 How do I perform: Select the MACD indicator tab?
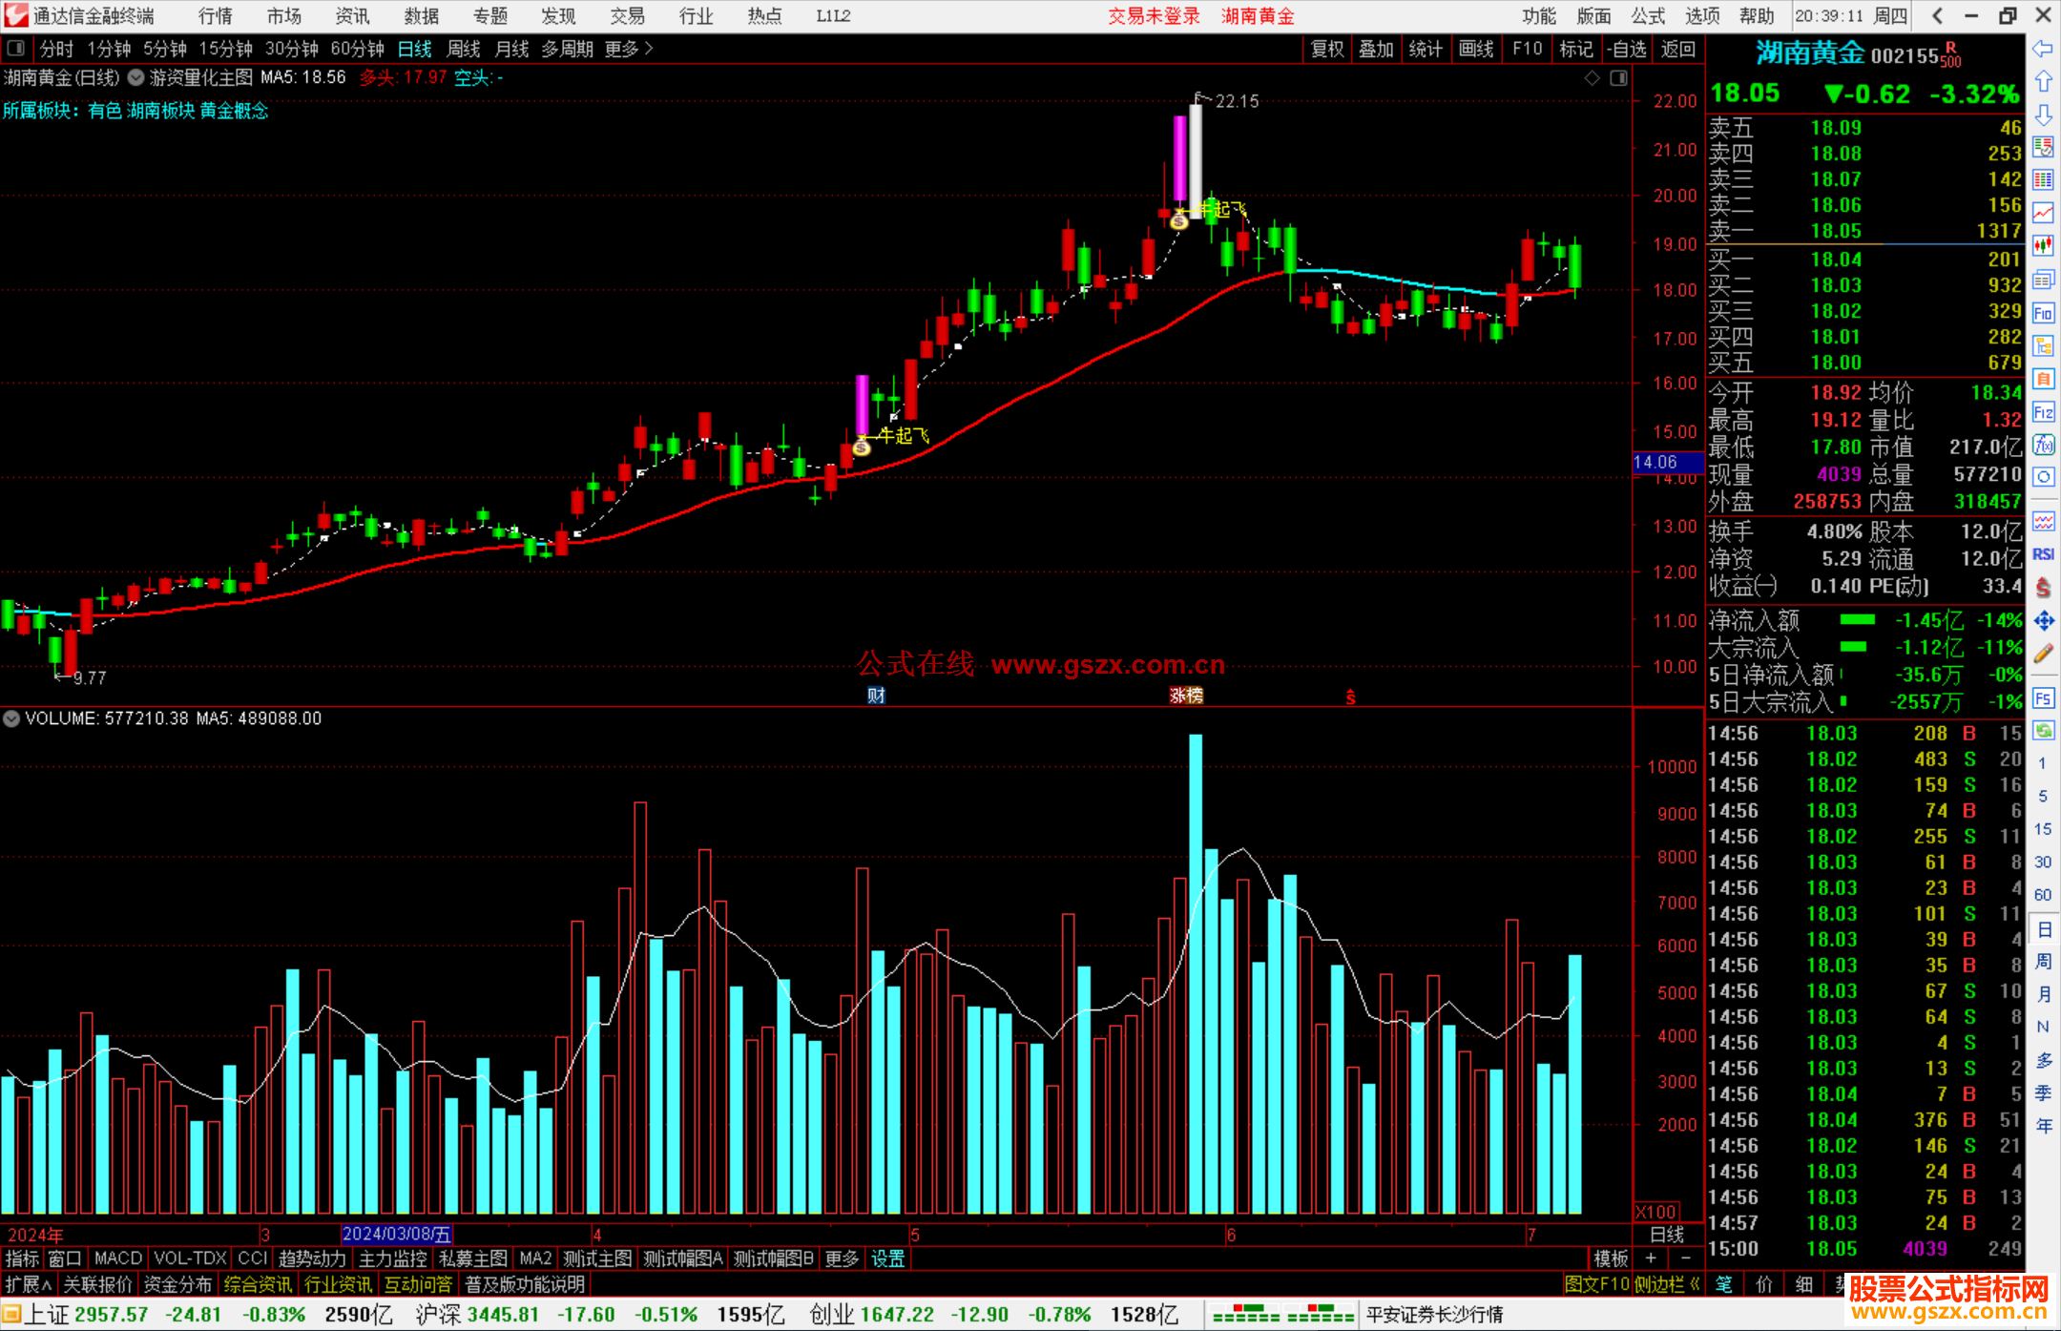(x=117, y=1258)
